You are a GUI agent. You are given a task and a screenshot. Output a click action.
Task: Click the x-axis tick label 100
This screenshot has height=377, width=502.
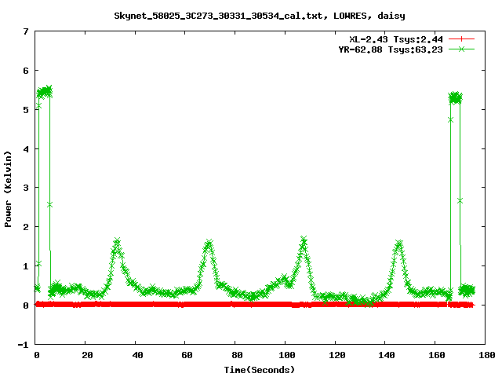click(x=286, y=355)
